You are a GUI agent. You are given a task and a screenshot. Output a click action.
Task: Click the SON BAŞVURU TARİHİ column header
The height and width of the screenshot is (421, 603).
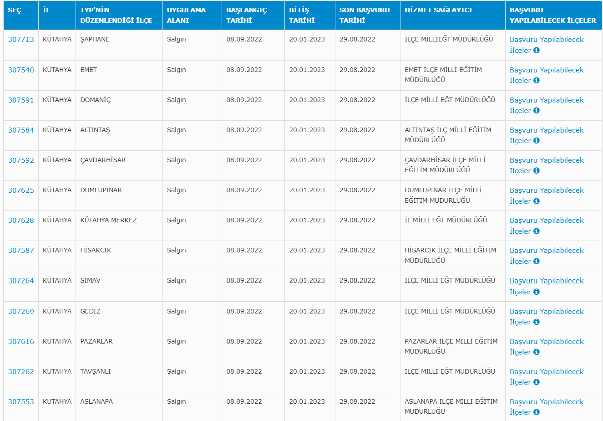[364, 15]
